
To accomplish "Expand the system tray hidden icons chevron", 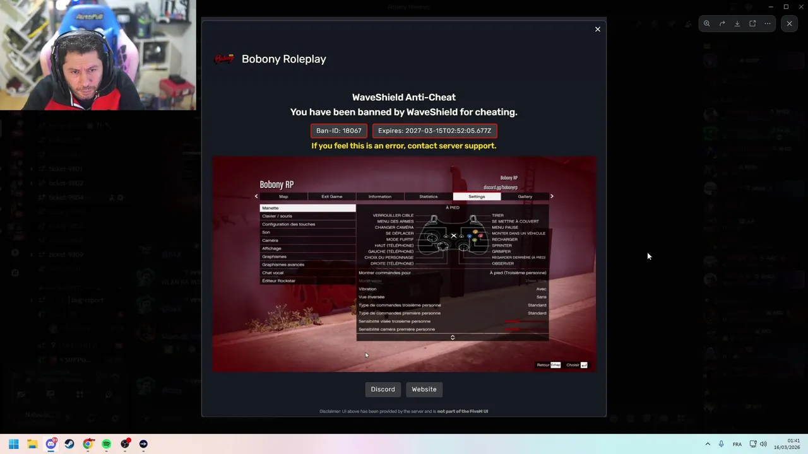I will pyautogui.click(x=708, y=444).
